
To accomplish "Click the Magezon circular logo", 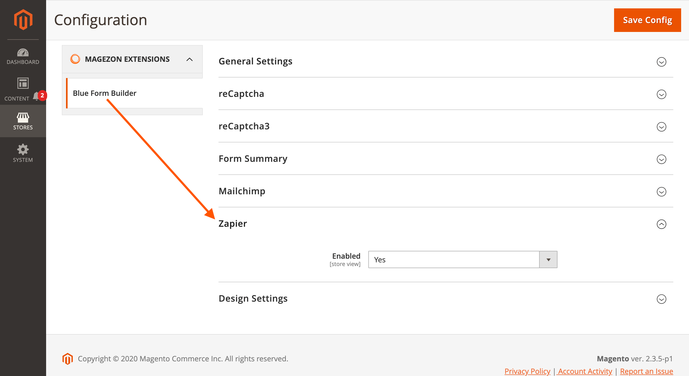I will pyautogui.click(x=75, y=59).
